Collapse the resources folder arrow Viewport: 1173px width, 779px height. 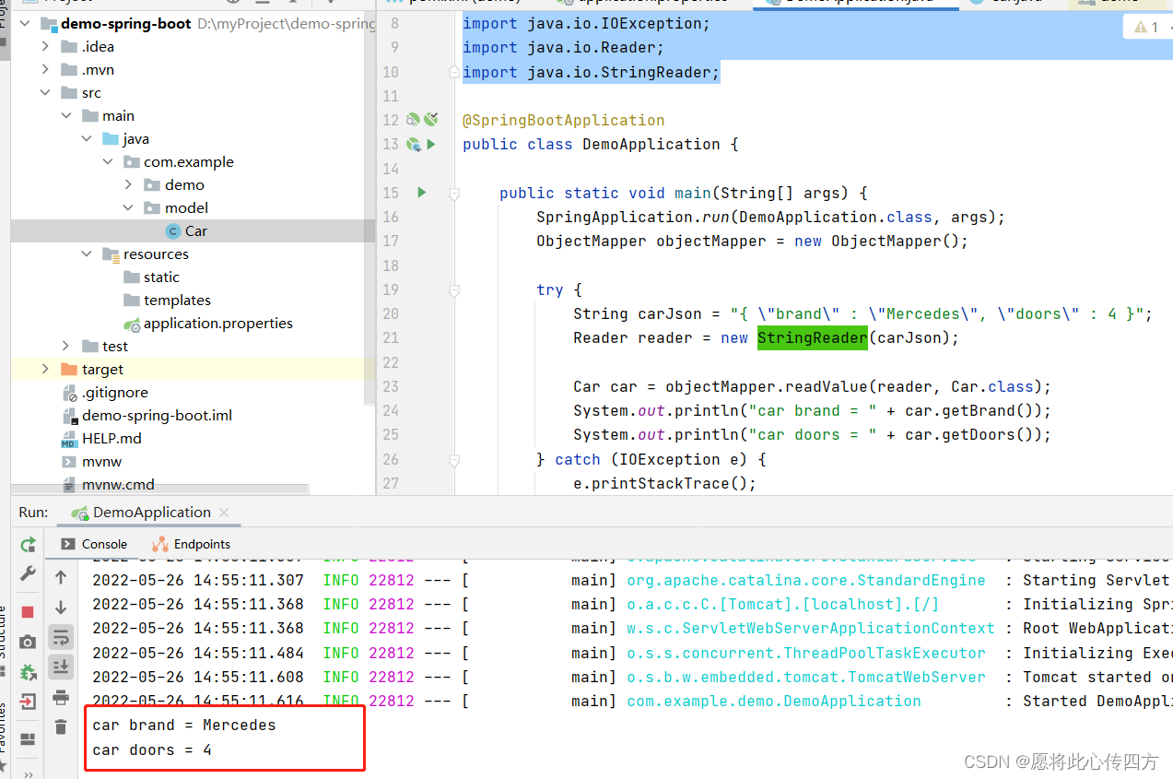[87, 254]
